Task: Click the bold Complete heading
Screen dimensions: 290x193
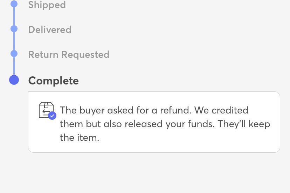Action: tap(54, 81)
